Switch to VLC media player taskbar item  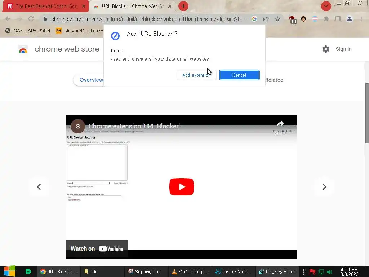(190, 272)
